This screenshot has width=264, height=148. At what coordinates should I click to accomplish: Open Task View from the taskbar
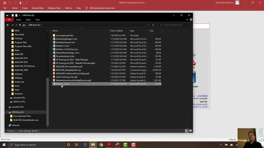(x=76, y=145)
